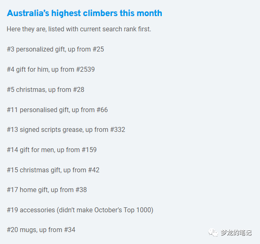260x244 pixels.
Task: Select the #20 mugs entry
Action: coord(41,230)
